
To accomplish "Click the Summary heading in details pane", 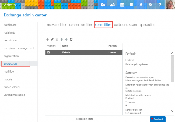I will [x=131, y=73].
